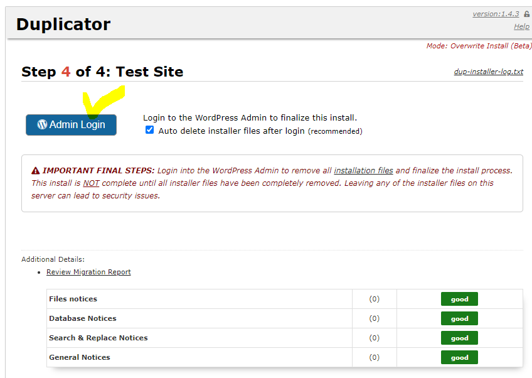Viewport: 532px width, 378px height.
Task: Click the underlined NOT word in warning
Action: pos(91,183)
